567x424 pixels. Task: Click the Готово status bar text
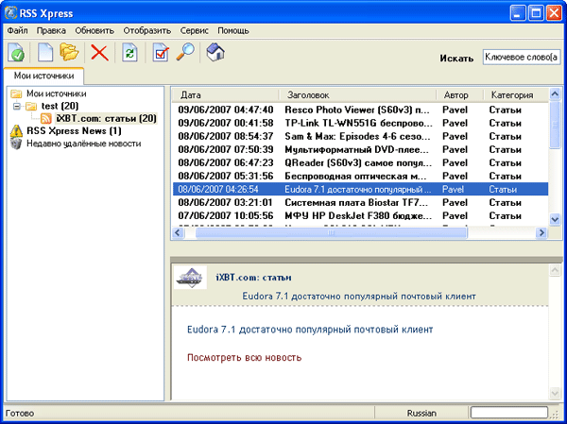[x=20, y=414]
